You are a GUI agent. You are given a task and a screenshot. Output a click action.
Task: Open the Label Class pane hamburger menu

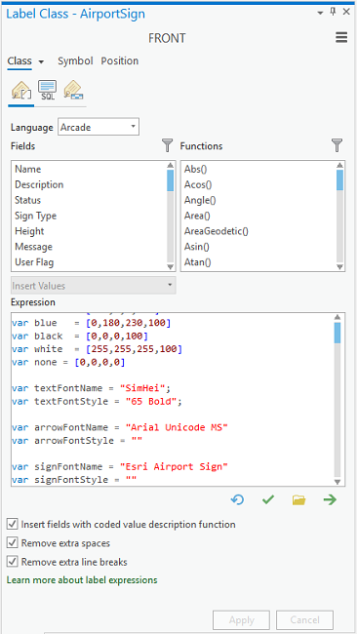click(x=341, y=38)
